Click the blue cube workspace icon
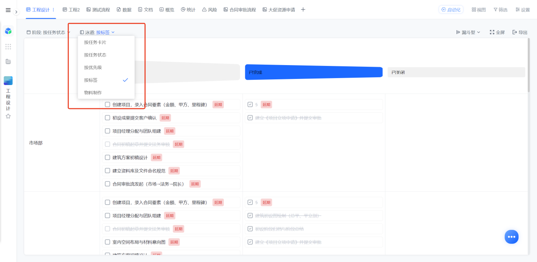 pyautogui.click(x=8, y=31)
